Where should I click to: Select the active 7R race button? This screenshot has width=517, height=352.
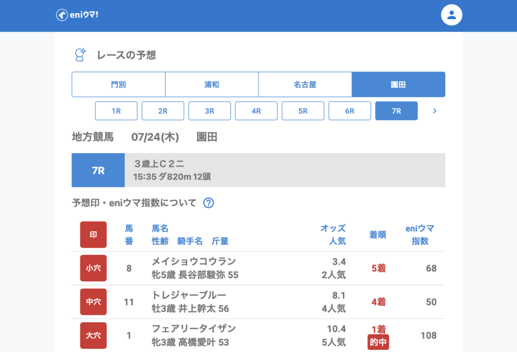(x=396, y=111)
